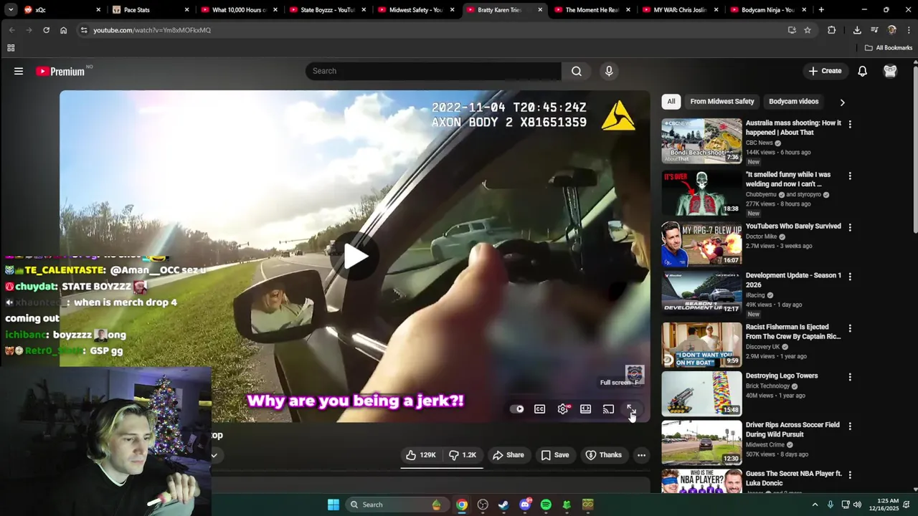Show more filter chips with the arrow
The width and height of the screenshot is (918, 516).
(x=842, y=102)
